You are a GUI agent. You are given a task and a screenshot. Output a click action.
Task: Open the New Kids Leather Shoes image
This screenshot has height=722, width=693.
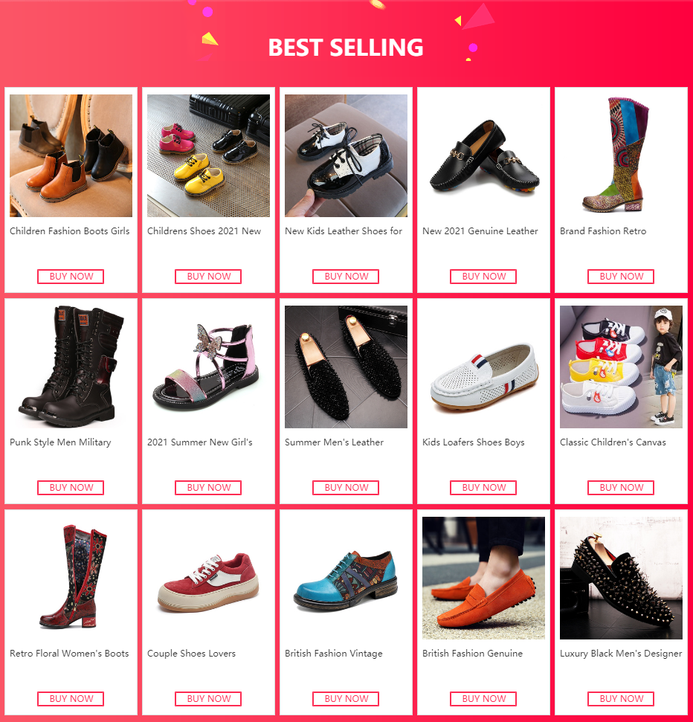(x=346, y=155)
